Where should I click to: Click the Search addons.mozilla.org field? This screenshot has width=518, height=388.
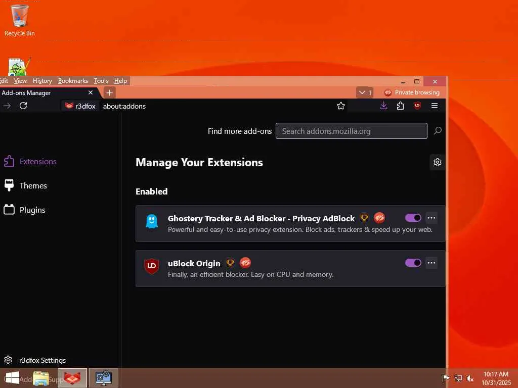[x=351, y=131]
